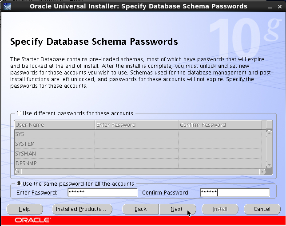Click the ORACLE logo in red footer
286x226 pixels.
click(32, 220)
